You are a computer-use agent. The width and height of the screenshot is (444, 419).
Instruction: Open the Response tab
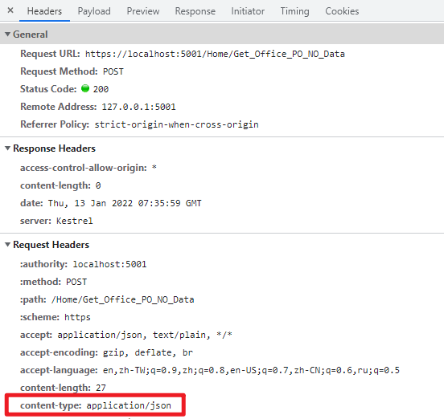point(195,11)
